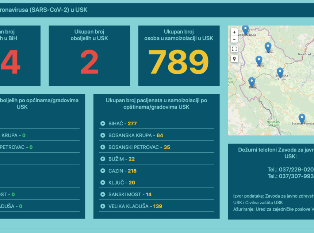Click the 789 self-isolation total
The width and height of the screenshot is (314, 233).
point(179,62)
